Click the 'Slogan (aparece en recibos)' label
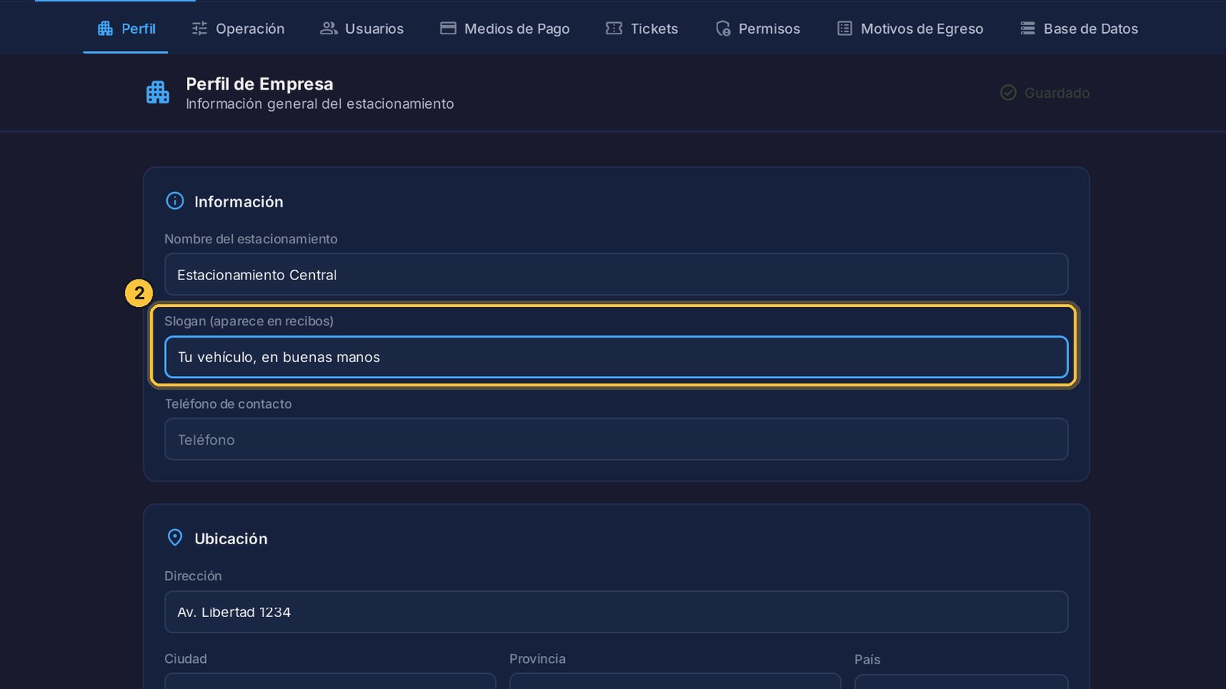This screenshot has height=689, width=1226. [x=249, y=321]
